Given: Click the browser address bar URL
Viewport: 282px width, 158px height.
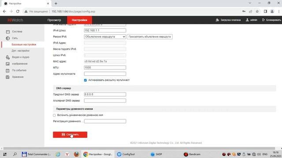Looking at the screenshot, I should (x=74, y=11).
